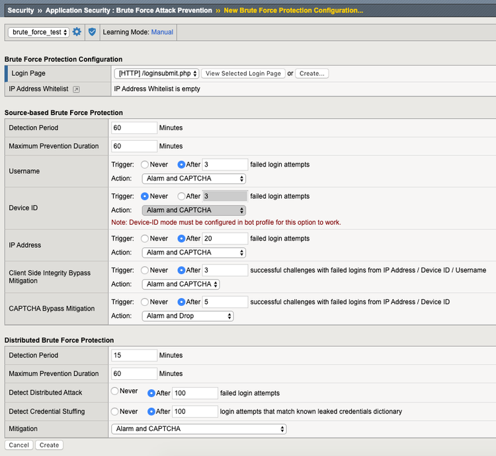The image size is (496, 456).
Task: Click the blue shield policy icon
Action: coord(92,32)
